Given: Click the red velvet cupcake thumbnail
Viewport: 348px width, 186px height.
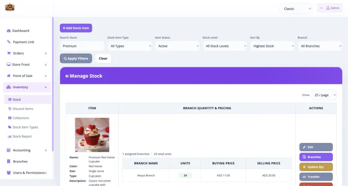Looking at the screenshot, I should pyautogui.click(x=92, y=135).
